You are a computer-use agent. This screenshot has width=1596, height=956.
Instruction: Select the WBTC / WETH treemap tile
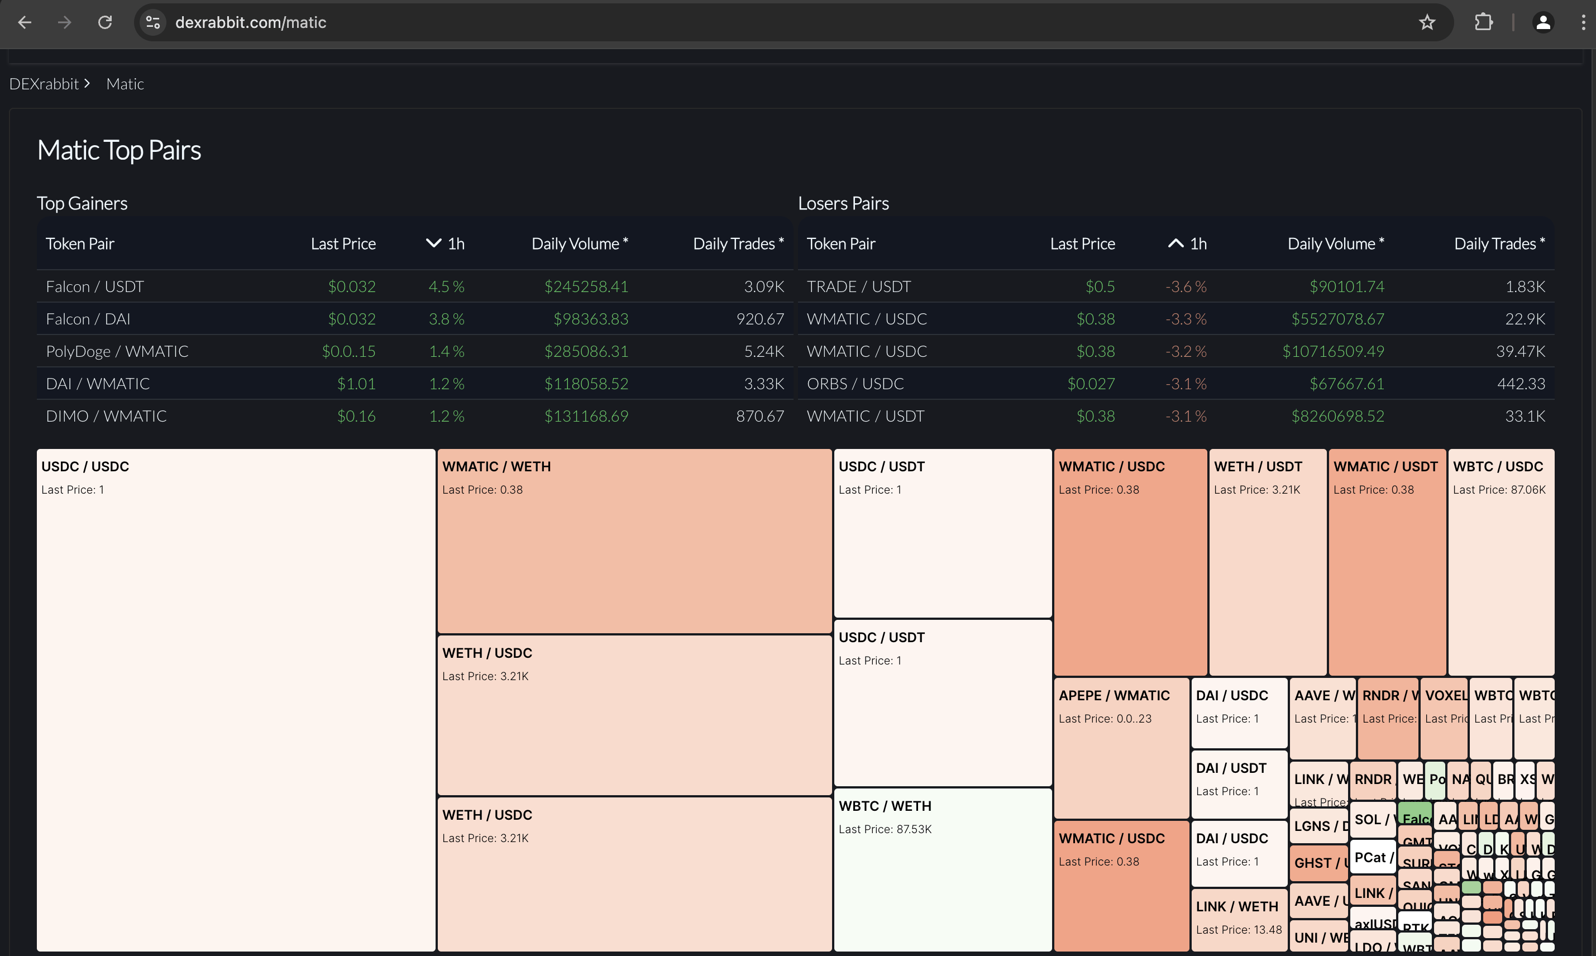click(943, 869)
